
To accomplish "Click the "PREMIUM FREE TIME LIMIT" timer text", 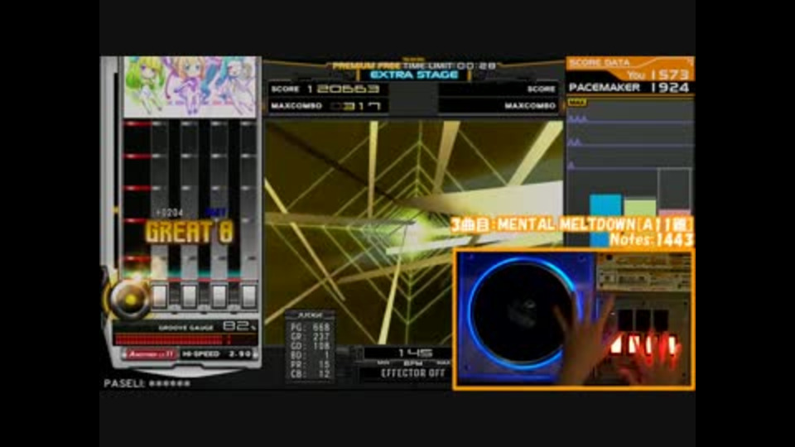I will 414,65.
